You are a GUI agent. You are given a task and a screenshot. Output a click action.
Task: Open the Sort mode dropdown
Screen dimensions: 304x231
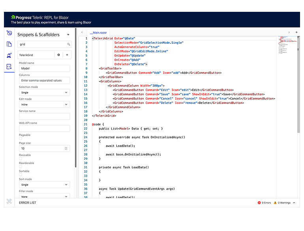44,185
